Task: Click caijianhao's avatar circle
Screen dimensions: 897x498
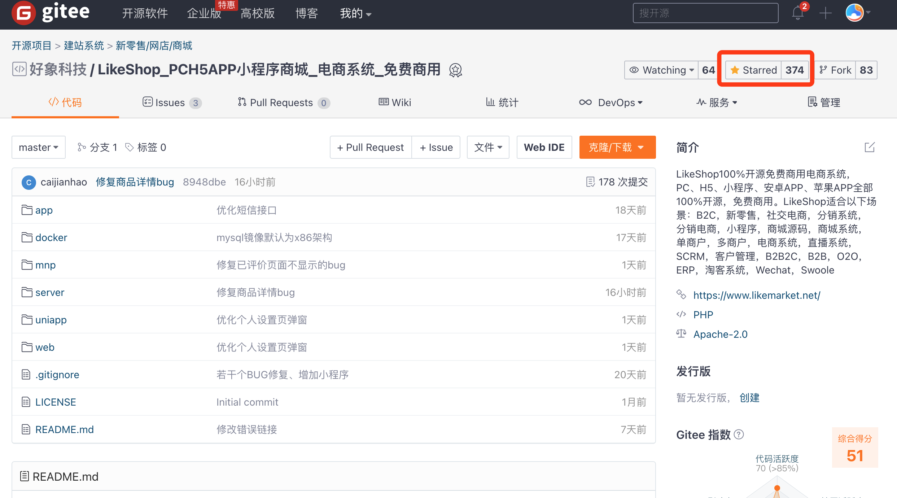Action: pos(29,182)
